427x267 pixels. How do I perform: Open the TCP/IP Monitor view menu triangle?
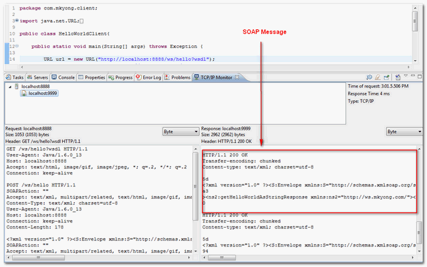click(x=406, y=75)
